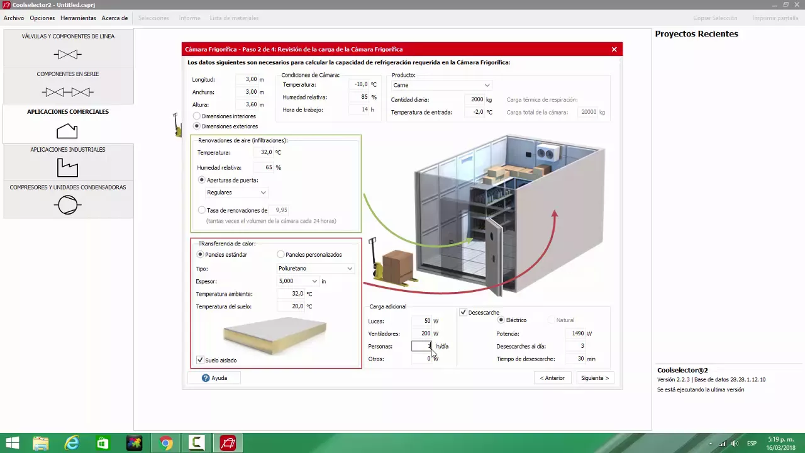The image size is (805, 453).
Task: Open File Explorer from taskbar
Action: pyautogui.click(x=41, y=443)
